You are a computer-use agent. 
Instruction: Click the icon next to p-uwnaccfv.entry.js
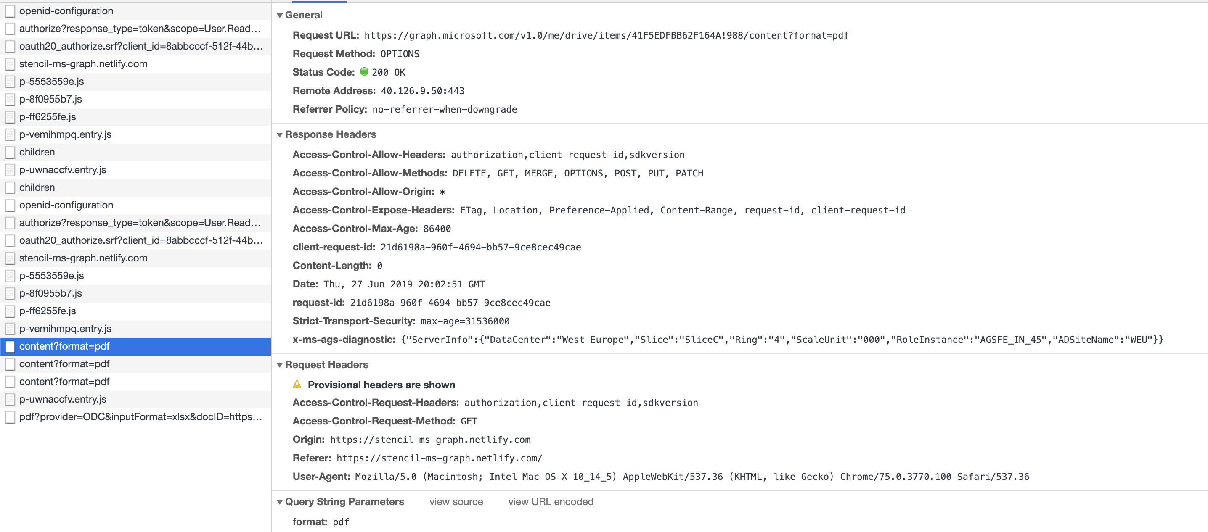click(x=10, y=169)
